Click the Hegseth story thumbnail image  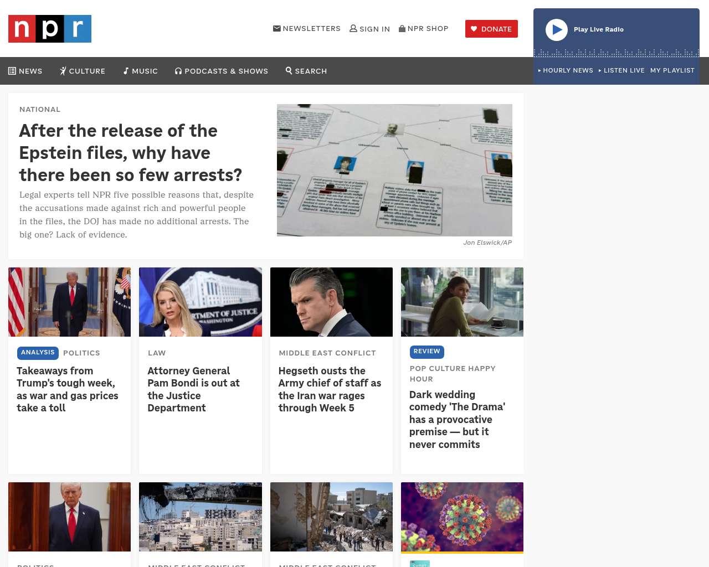331,302
